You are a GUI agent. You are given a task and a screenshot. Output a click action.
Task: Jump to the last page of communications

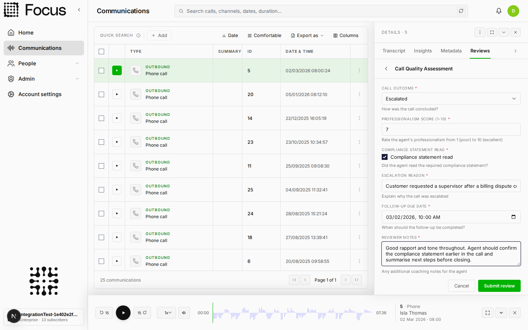[357, 280]
